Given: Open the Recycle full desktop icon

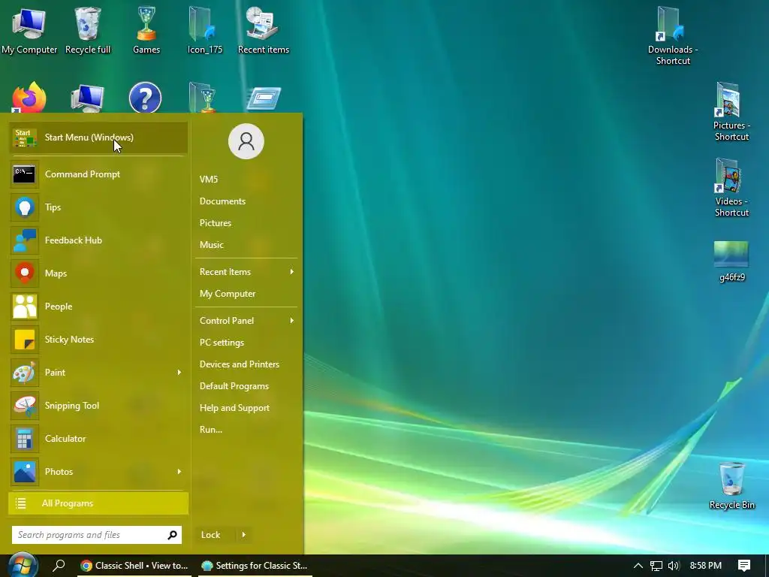Looking at the screenshot, I should 88,30.
